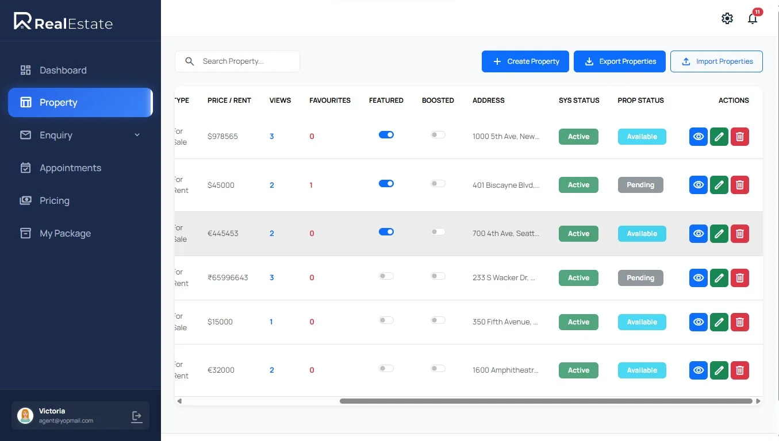Click the logout icon beside Victoria

pos(137,416)
